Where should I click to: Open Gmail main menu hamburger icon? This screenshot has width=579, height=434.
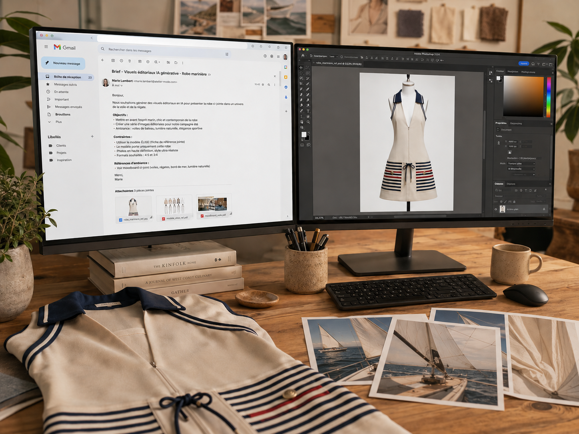pyautogui.click(x=46, y=47)
